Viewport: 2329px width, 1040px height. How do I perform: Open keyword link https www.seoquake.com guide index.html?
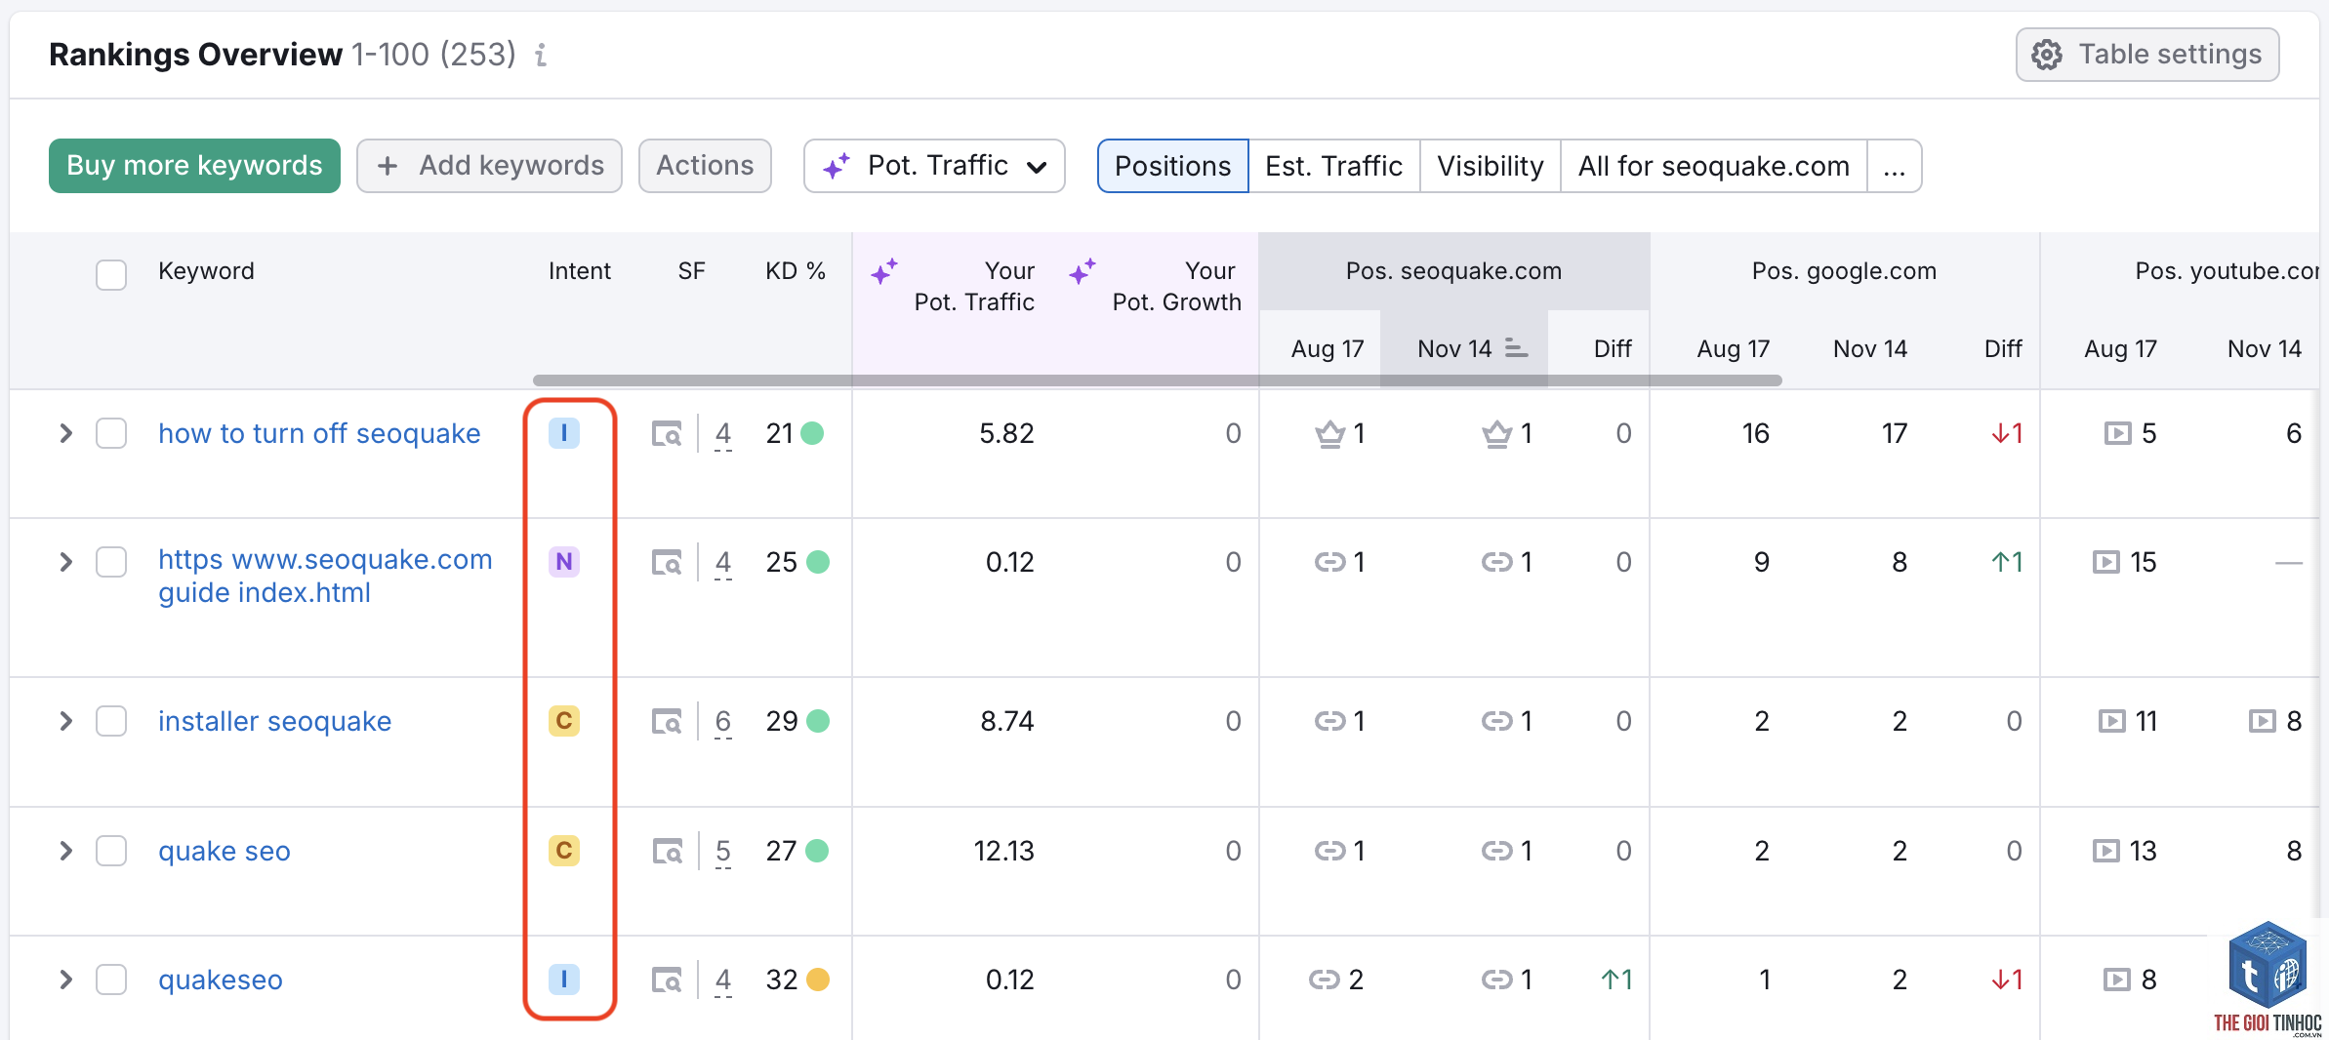(x=325, y=576)
